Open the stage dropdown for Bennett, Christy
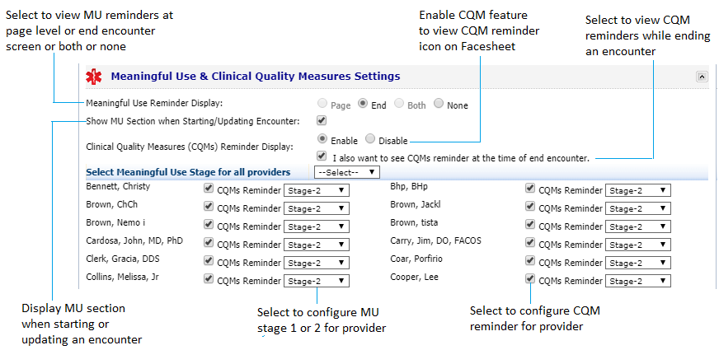This screenshot has width=719, height=350. [x=317, y=190]
